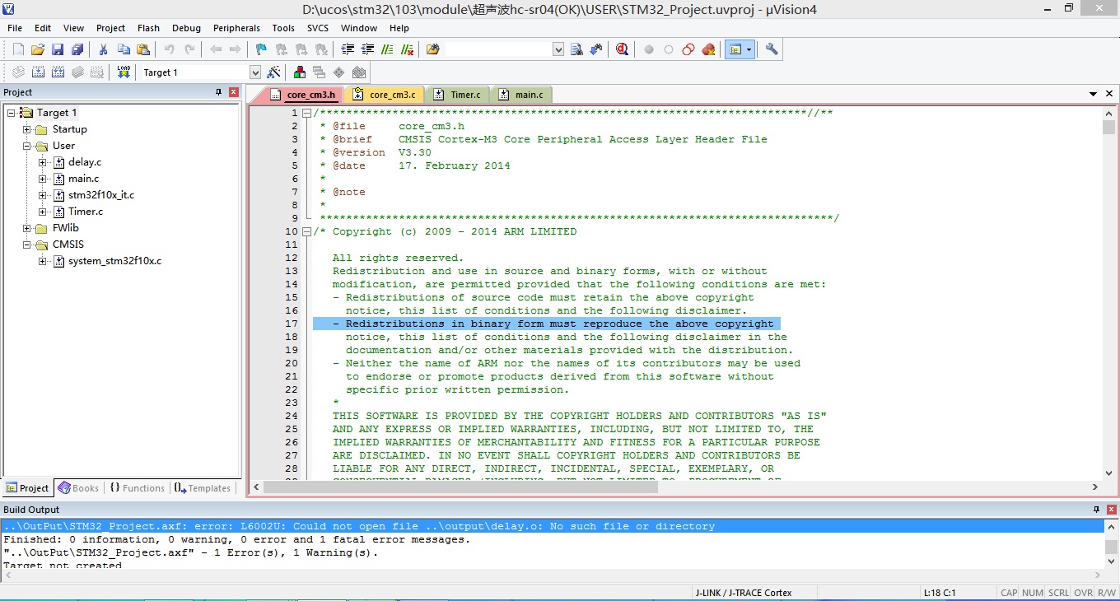Open Find in Files icon
The width and height of the screenshot is (1120, 601).
click(x=432, y=49)
